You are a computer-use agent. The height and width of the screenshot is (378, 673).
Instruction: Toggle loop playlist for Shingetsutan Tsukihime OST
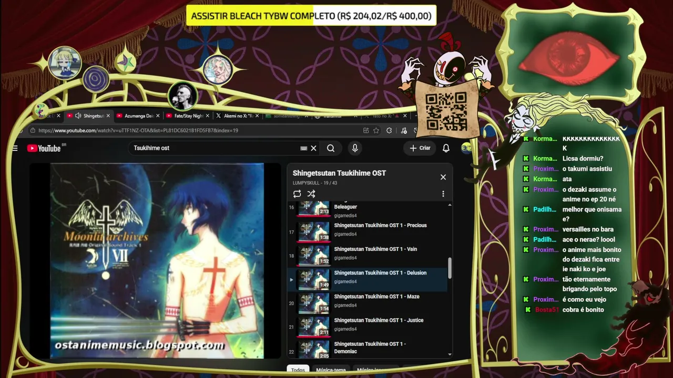tap(297, 194)
